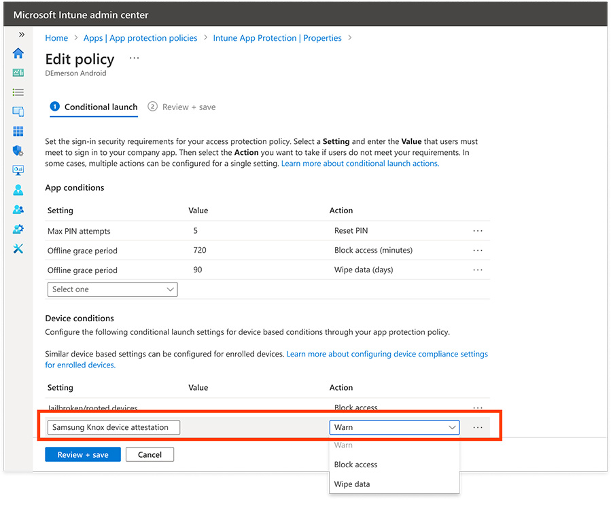Open the Groups icon in the sidebar
Image resolution: width=611 pixels, height=506 pixels.
click(18, 209)
